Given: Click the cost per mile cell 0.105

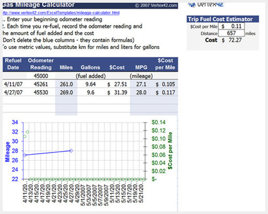Looking at the screenshot, I should click(165, 84).
